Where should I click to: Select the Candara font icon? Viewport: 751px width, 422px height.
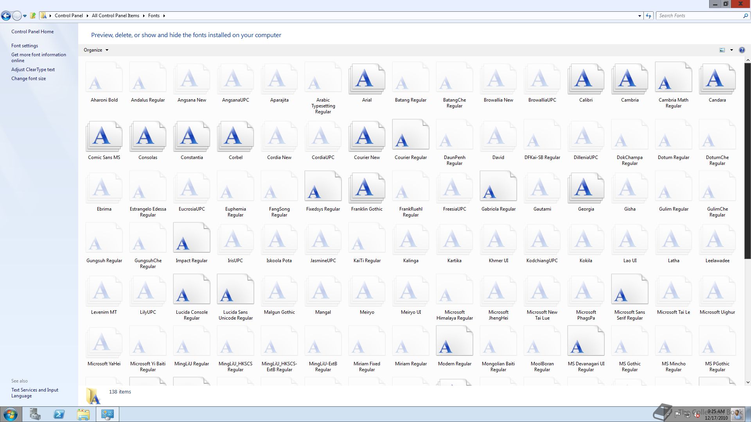point(717,79)
